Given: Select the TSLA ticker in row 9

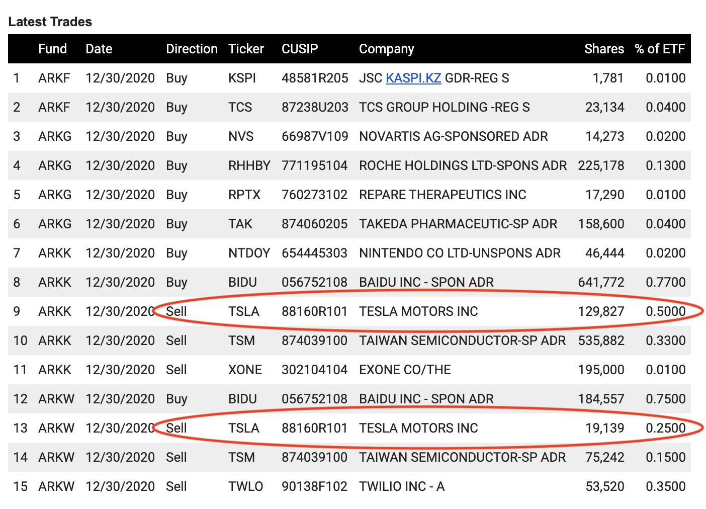Looking at the screenshot, I should [x=243, y=311].
